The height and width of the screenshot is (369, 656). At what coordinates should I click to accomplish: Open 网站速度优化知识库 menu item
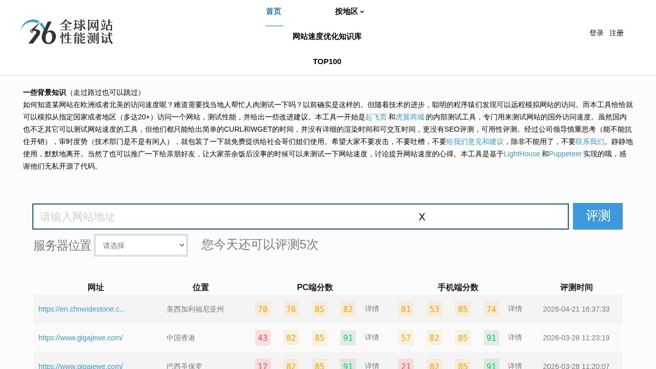tap(327, 37)
